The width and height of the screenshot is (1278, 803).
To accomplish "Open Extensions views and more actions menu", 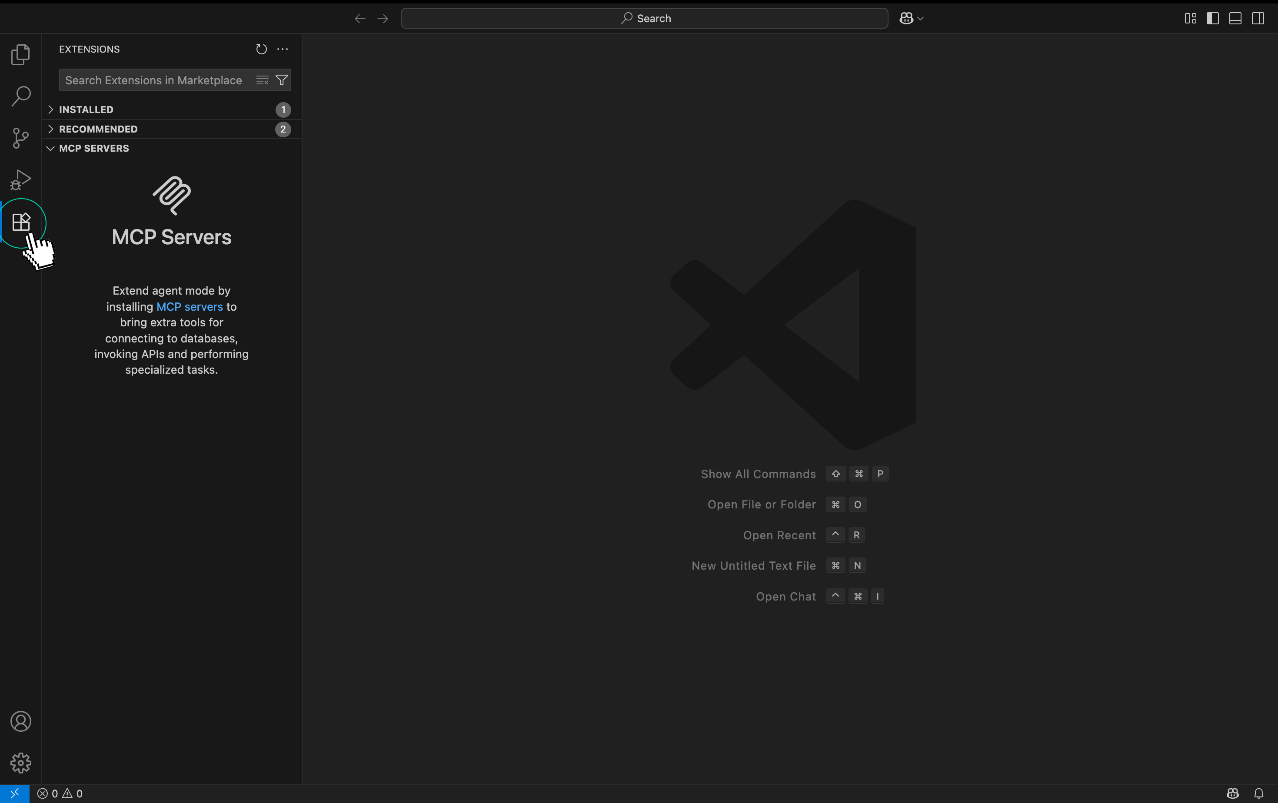I will coord(283,50).
